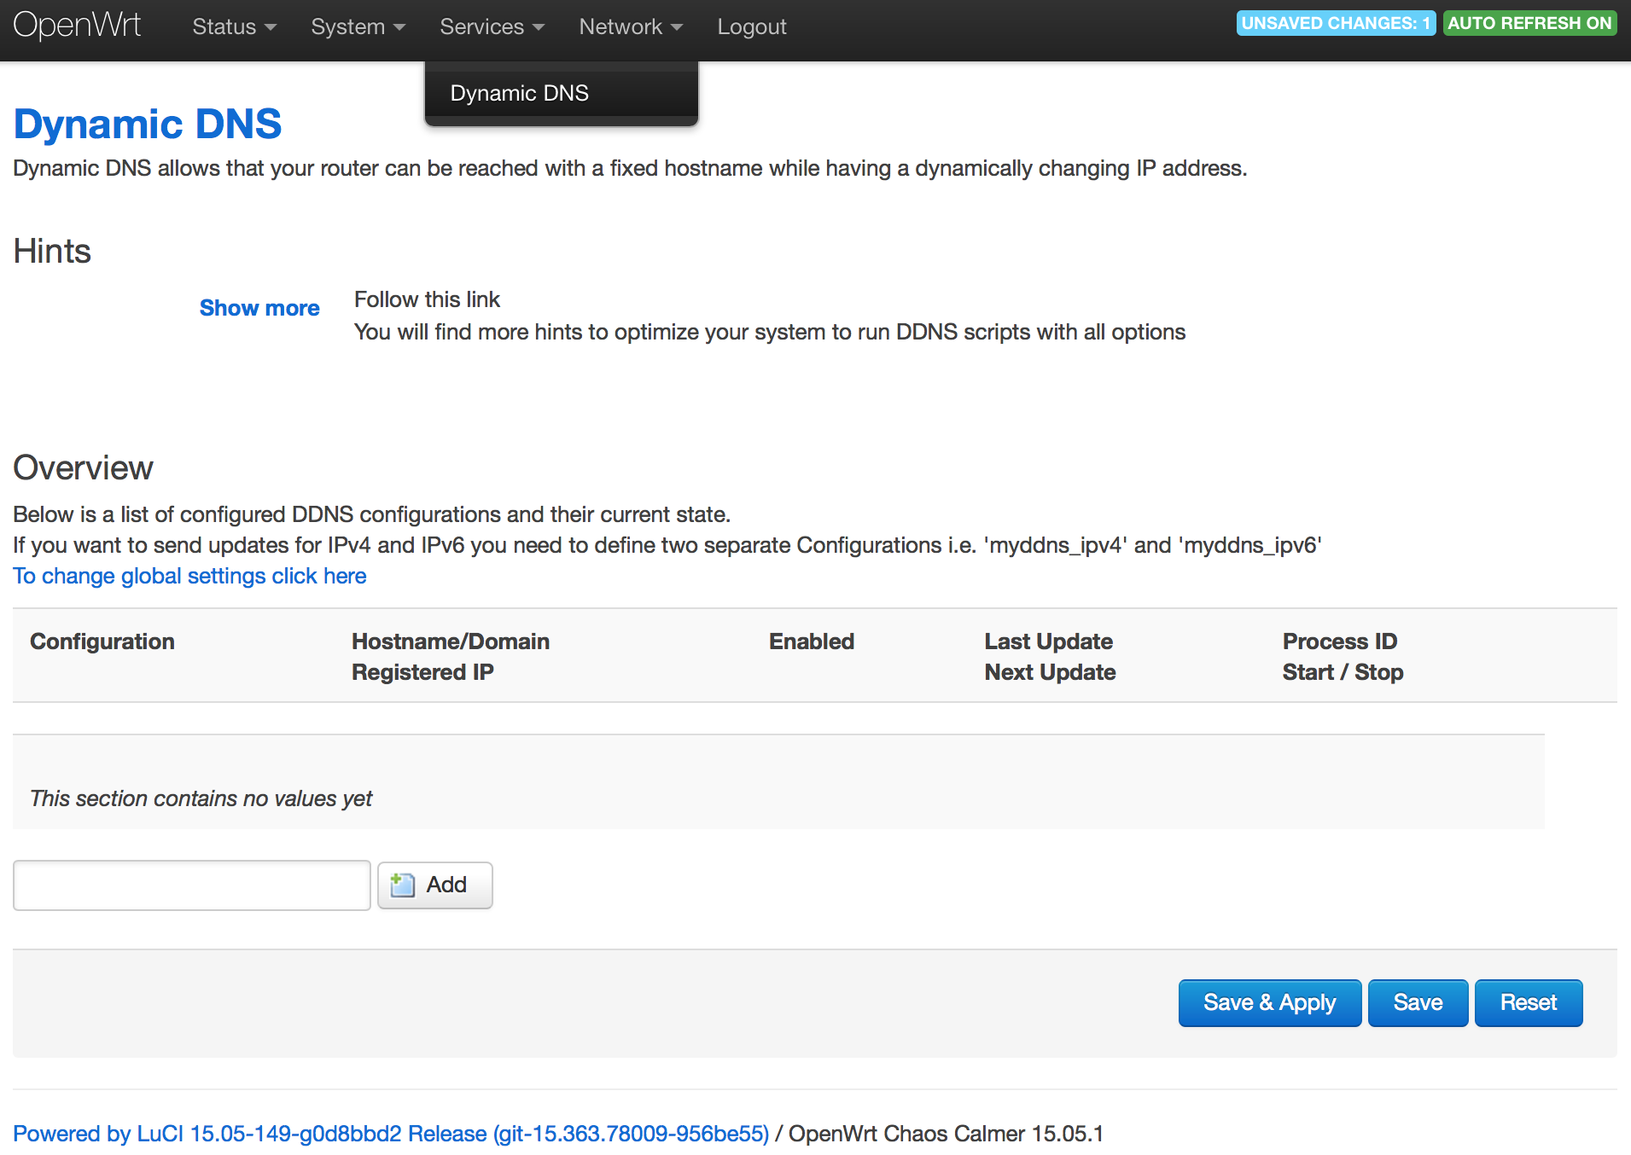
Task: Open the Network dropdown menu
Action: pyautogui.click(x=631, y=26)
